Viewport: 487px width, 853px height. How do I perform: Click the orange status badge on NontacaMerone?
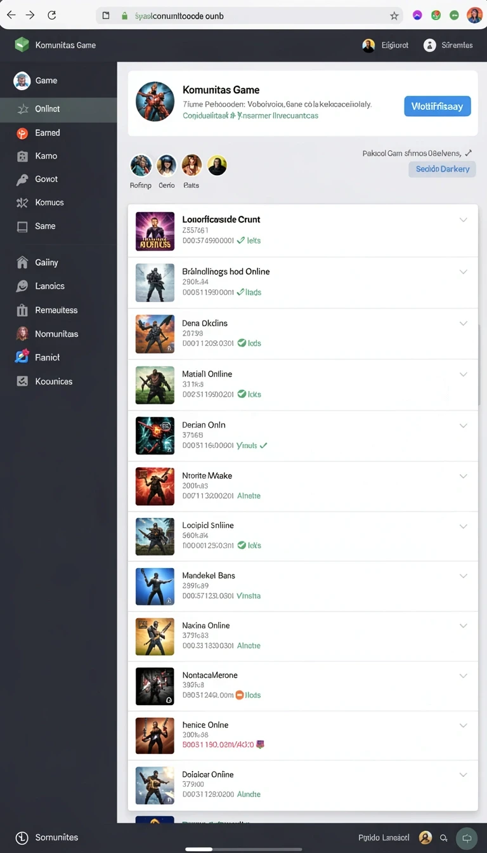[x=240, y=695]
